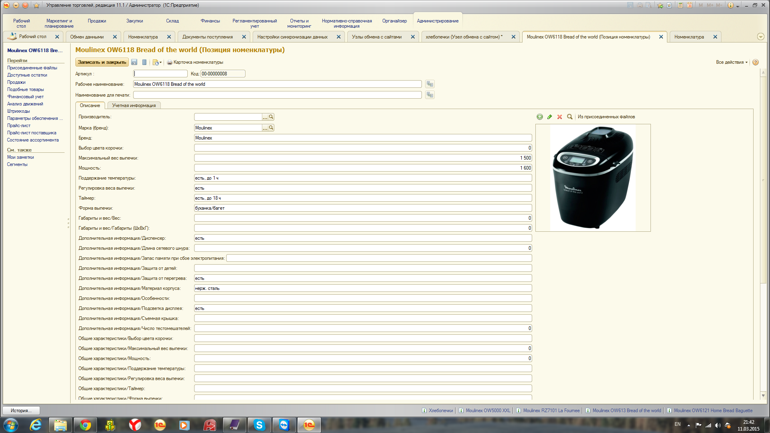Click the green pencil edit-image icon
Image resolution: width=770 pixels, height=433 pixels.
coord(549,117)
